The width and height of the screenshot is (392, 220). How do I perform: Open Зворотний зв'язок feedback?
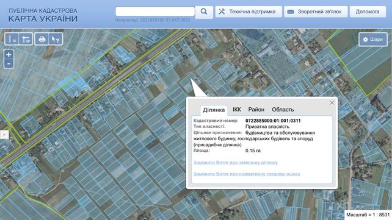click(x=316, y=12)
